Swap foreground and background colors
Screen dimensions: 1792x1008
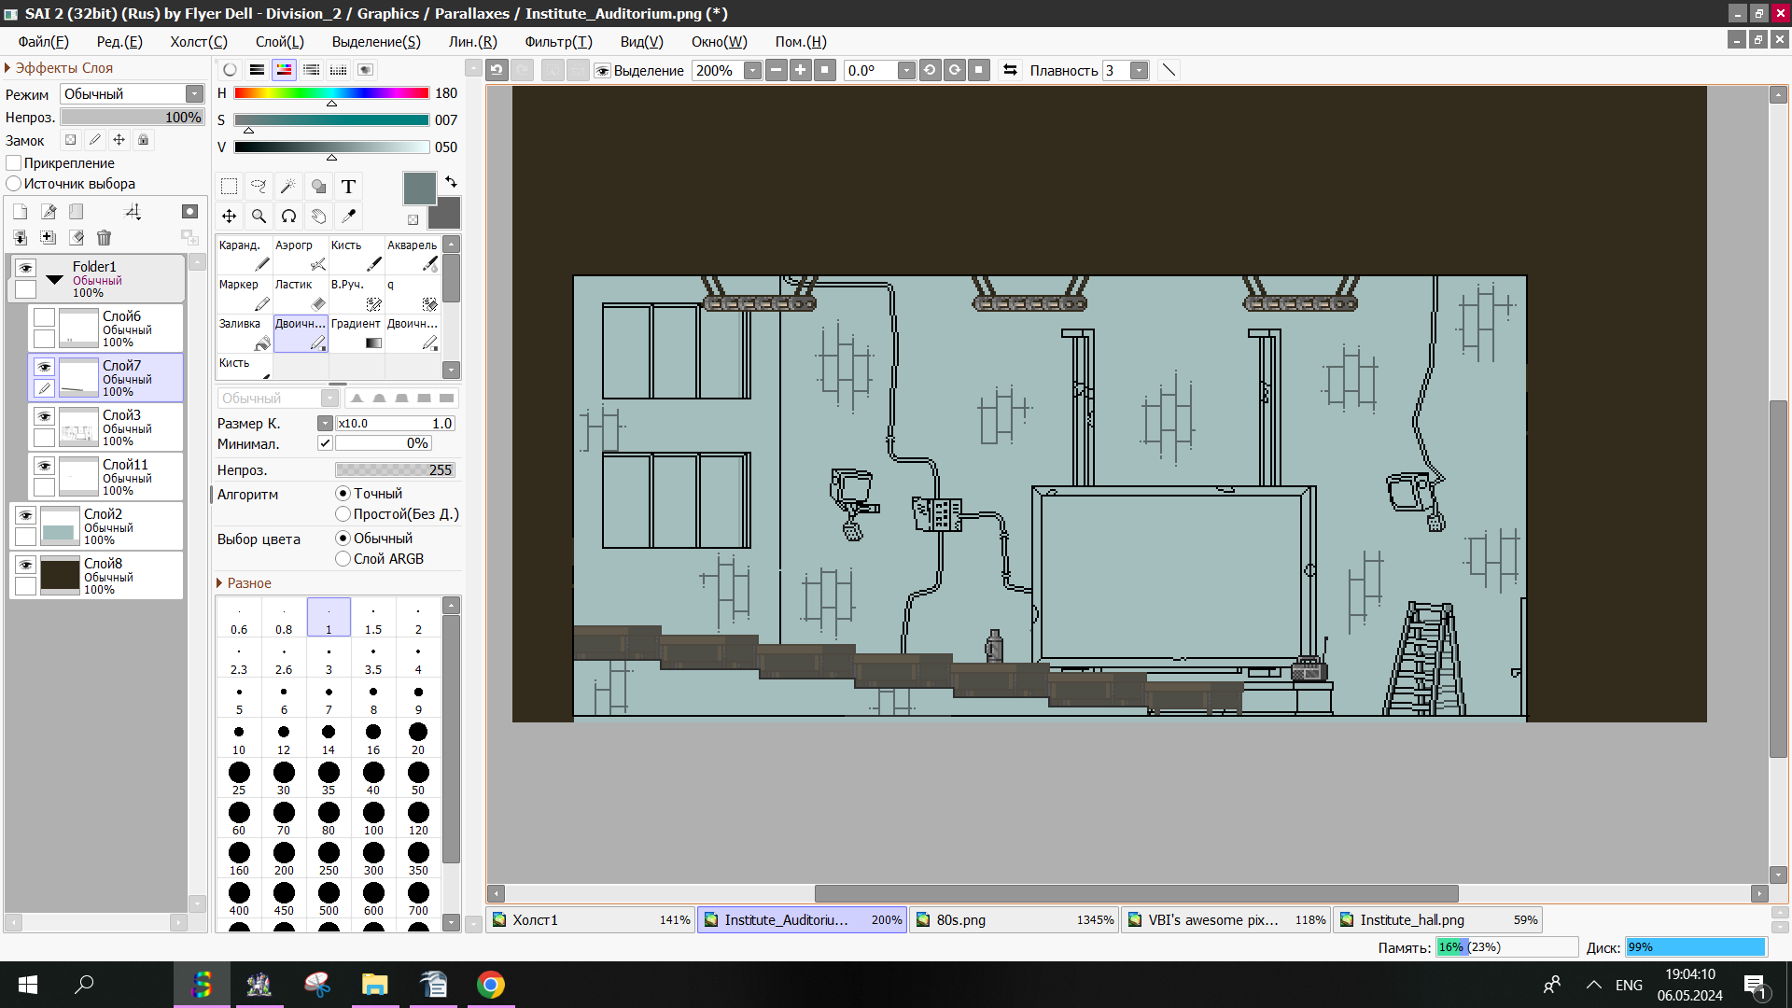pyautogui.click(x=452, y=181)
